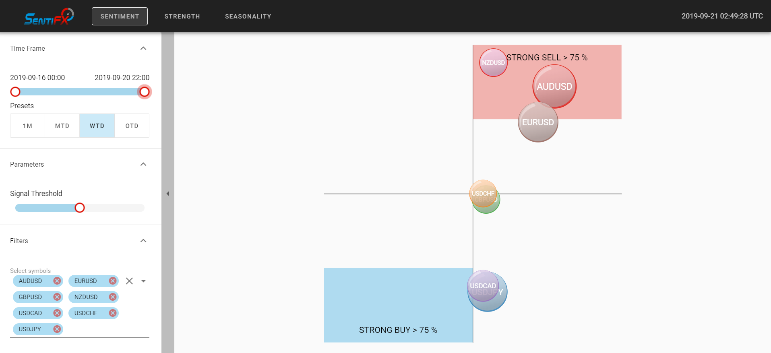Switch to the STRENGTH tab
The height and width of the screenshot is (353, 771).
[182, 17]
